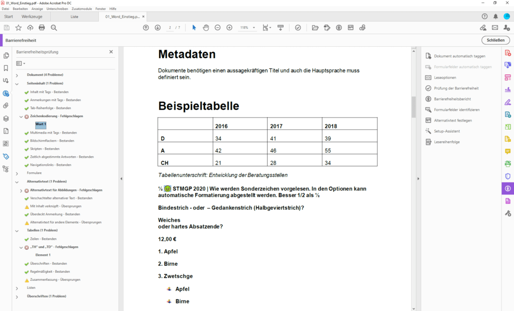This screenshot has height=311, width=514.
Task: Click the Save disk icon in toolbar
Action: [x=7, y=28]
